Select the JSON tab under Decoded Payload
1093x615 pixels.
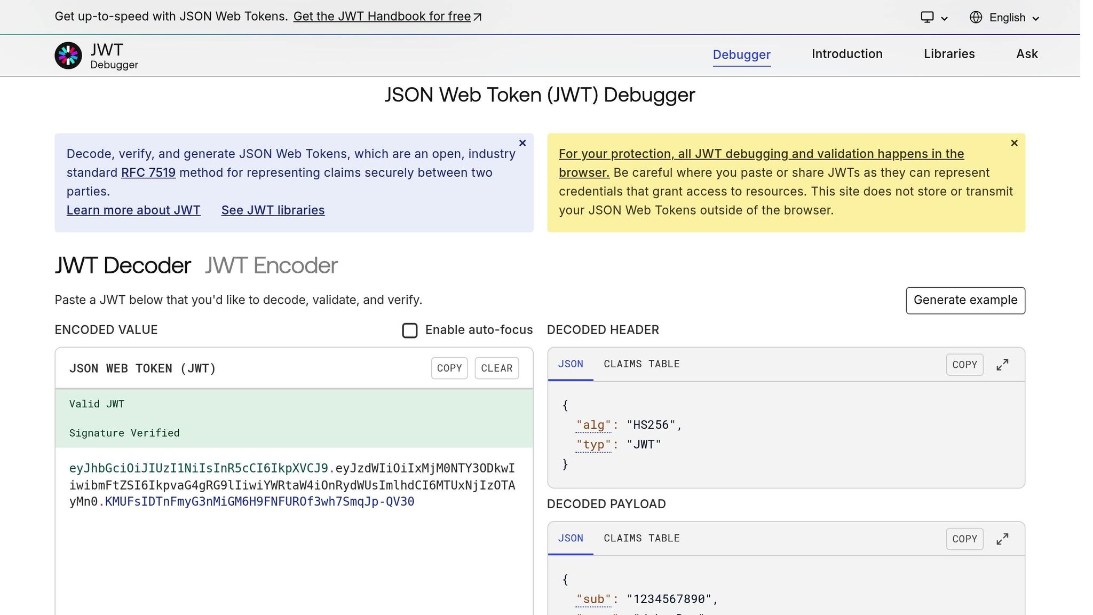point(571,538)
